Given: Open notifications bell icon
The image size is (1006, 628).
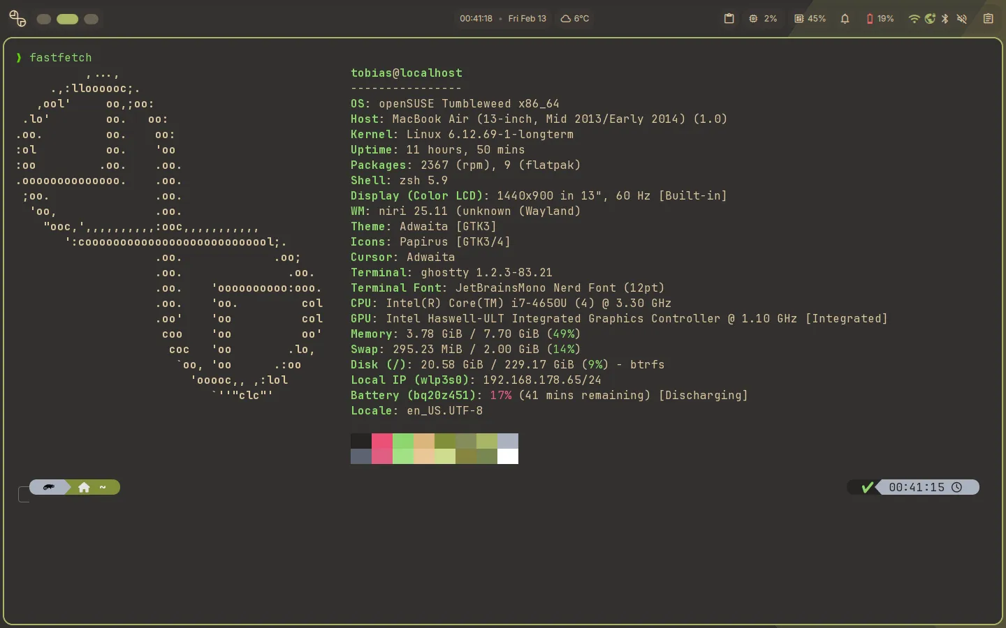Looking at the screenshot, I should coord(845,19).
